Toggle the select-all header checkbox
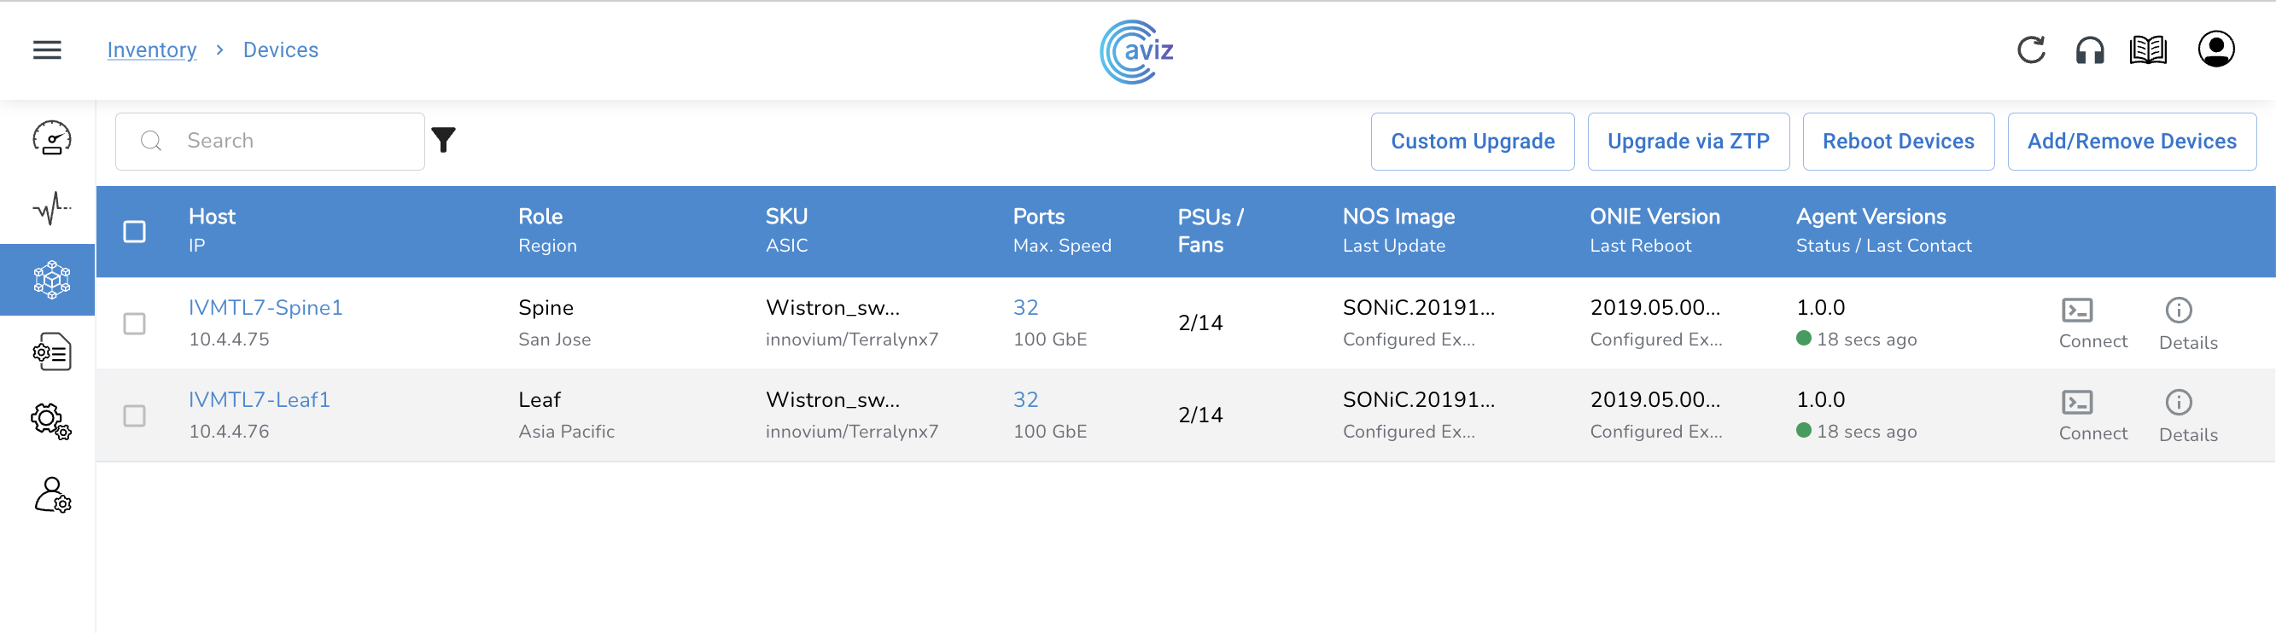The width and height of the screenshot is (2276, 633). tap(134, 231)
